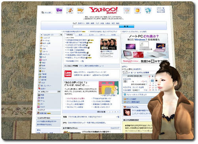Viewport: 198px width, 144px height.
Task: Open the ノートPCどれ選ぶ? laptop ad banner
Action: click(x=145, y=48)
